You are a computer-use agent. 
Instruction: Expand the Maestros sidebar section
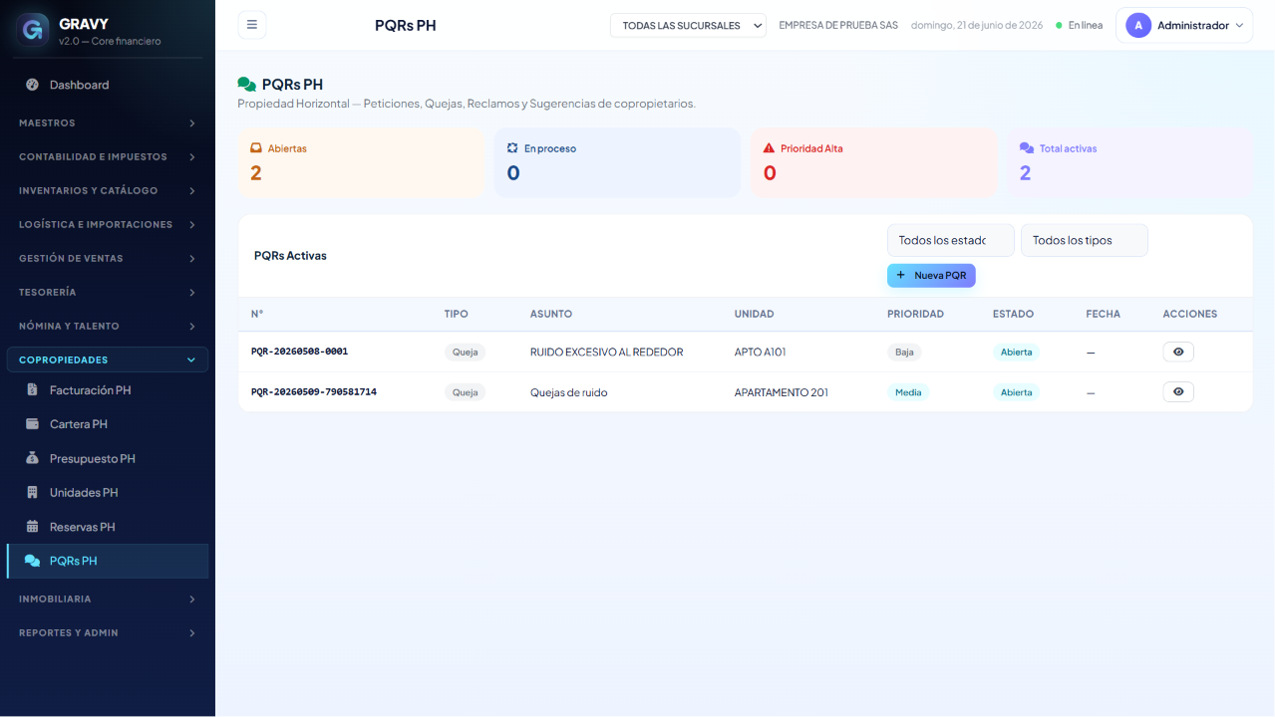108,122
